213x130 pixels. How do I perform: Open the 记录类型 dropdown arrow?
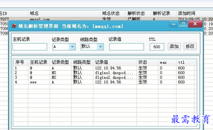(x=72, y=47)
